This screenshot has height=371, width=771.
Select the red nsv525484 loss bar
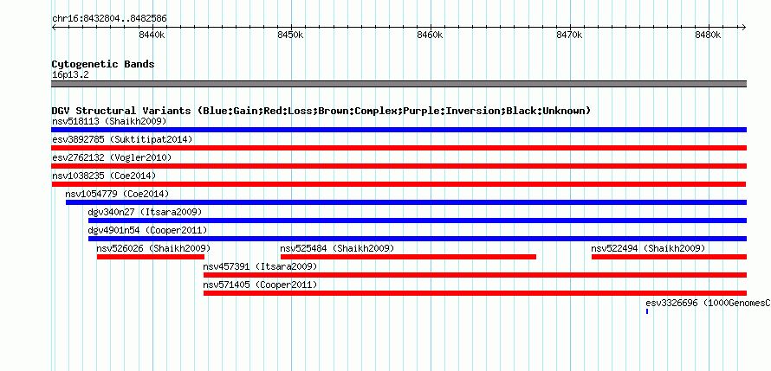pos(408,257)
